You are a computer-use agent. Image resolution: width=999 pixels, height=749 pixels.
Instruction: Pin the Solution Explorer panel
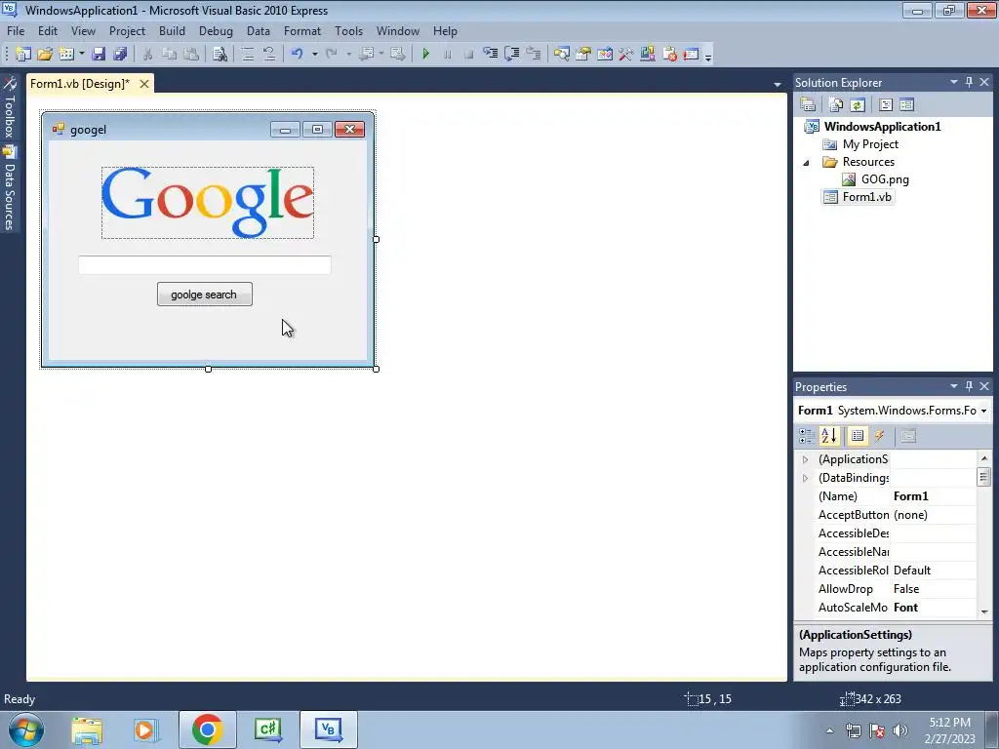pyautogui.click(x=969, y=82)
